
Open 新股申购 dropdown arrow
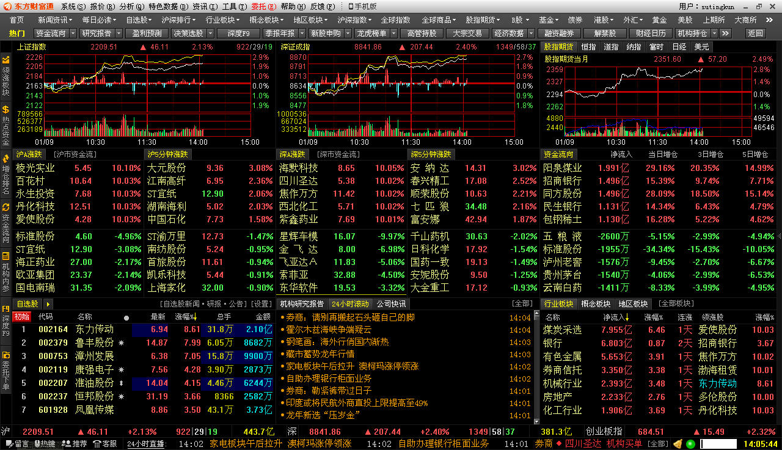point(347,33)
